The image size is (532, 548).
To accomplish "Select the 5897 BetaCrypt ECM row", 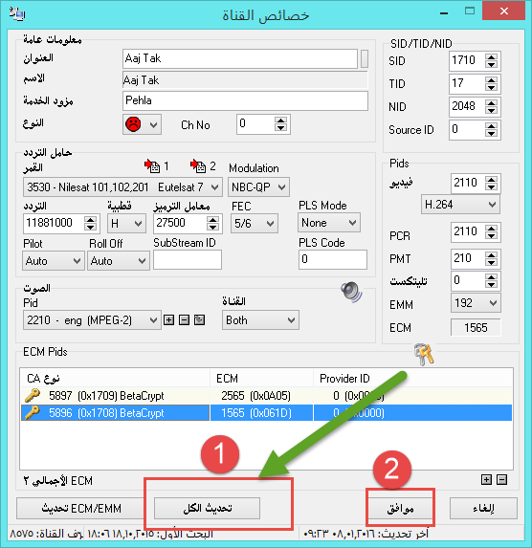I will (x=267, y=396).
